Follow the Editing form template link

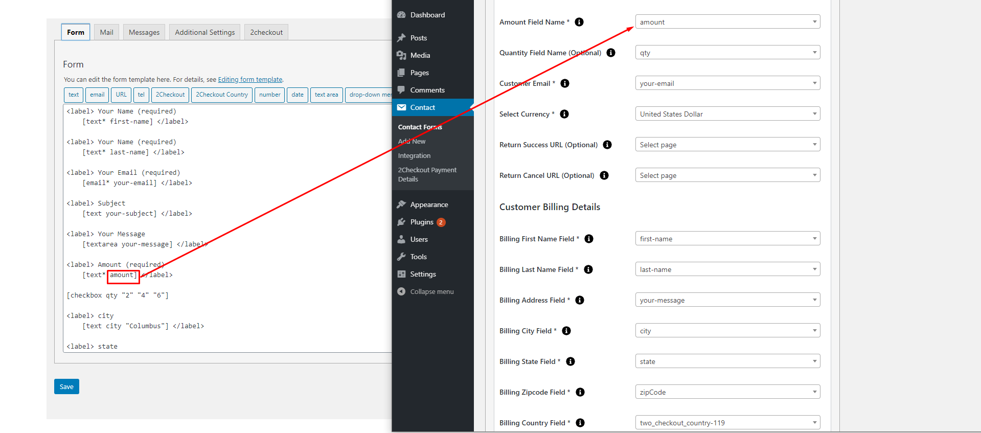[x=250, y=79]
